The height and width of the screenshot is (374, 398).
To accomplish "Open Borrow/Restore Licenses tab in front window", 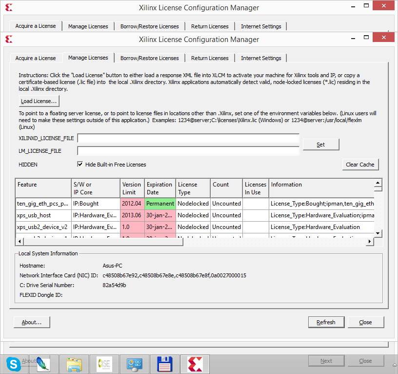I will (150, 58).
